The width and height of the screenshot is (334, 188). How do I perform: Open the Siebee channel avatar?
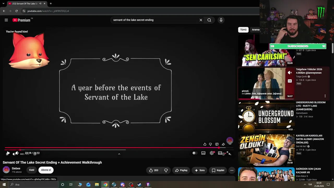pos(6,170)
